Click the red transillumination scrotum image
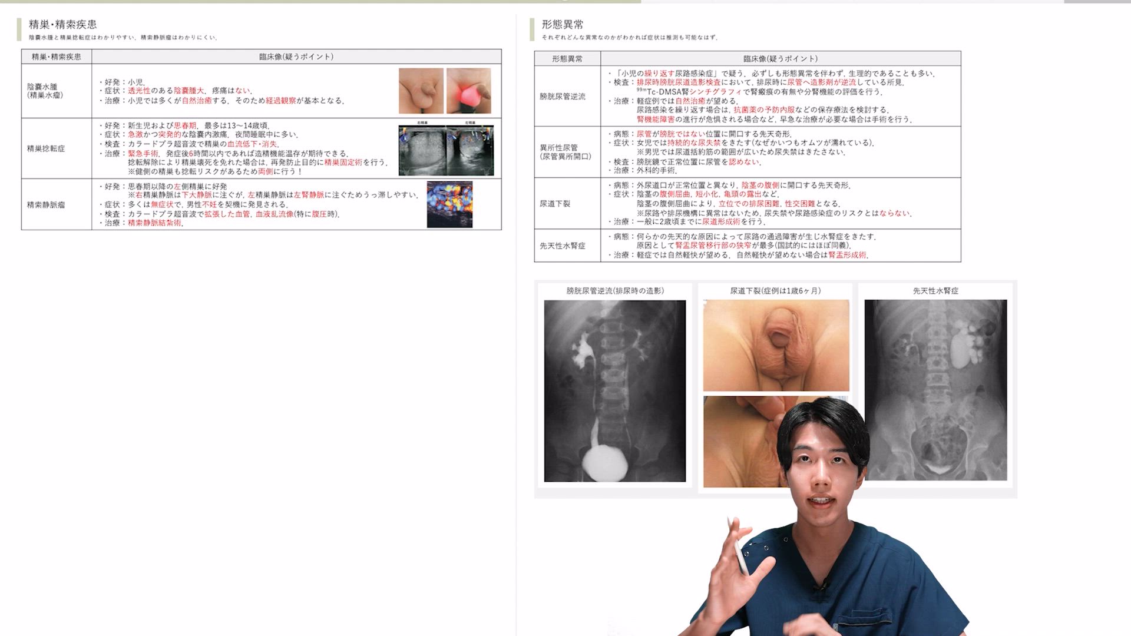Image resolution: width=1131 pixels, height=636 pixels. coord(468,91)
